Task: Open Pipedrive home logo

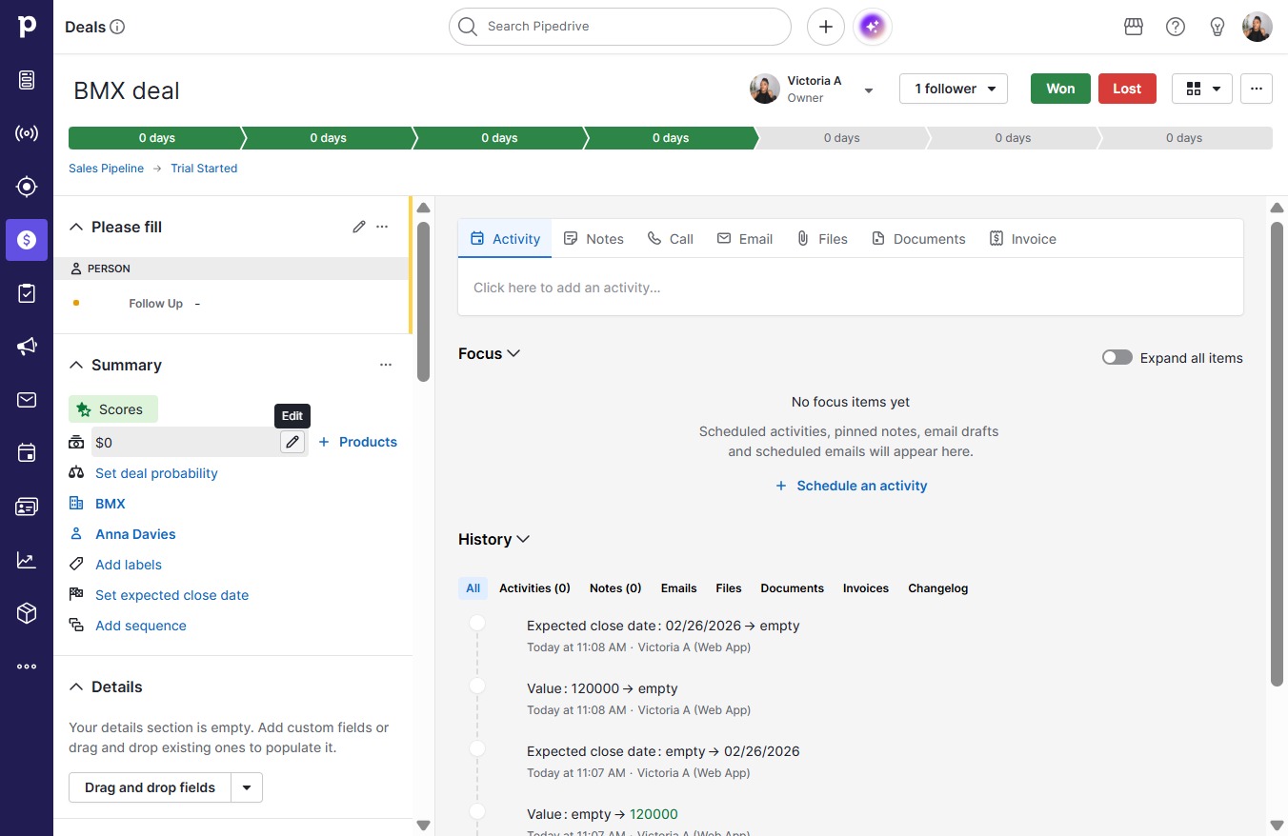Action: point(27,27)
